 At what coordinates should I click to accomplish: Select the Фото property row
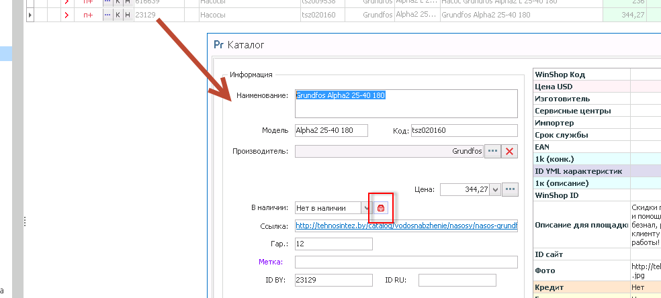point(597,270)
